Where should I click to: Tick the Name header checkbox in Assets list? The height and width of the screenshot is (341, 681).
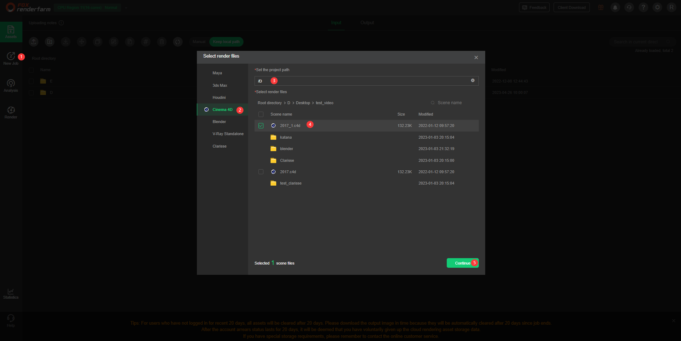click(32, 70)
